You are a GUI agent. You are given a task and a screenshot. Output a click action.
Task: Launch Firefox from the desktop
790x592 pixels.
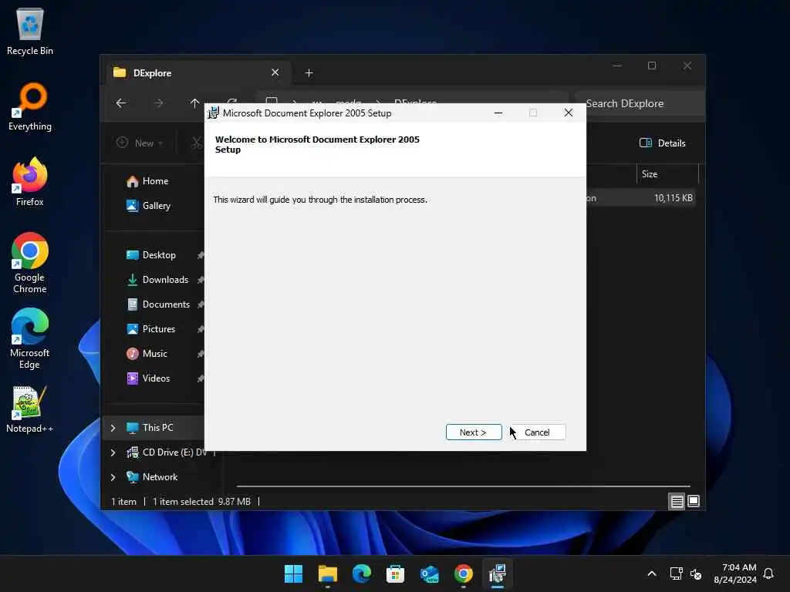tap(30, 182)
